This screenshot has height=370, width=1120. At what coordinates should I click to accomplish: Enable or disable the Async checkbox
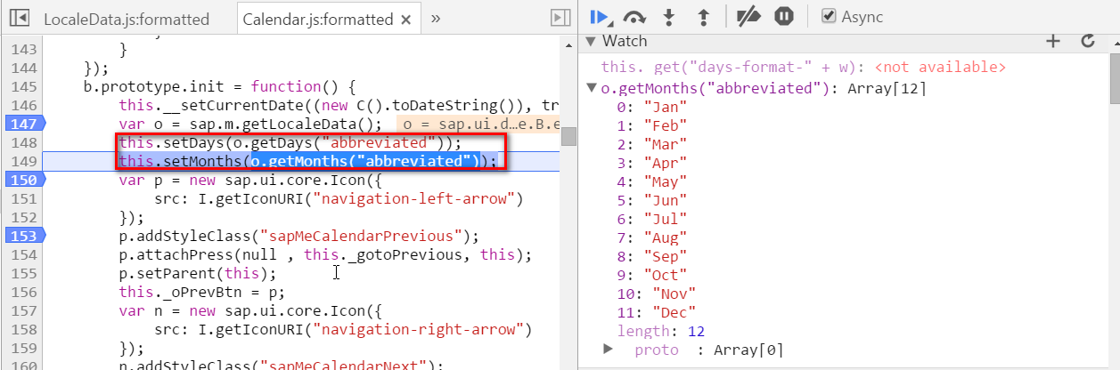829,16
